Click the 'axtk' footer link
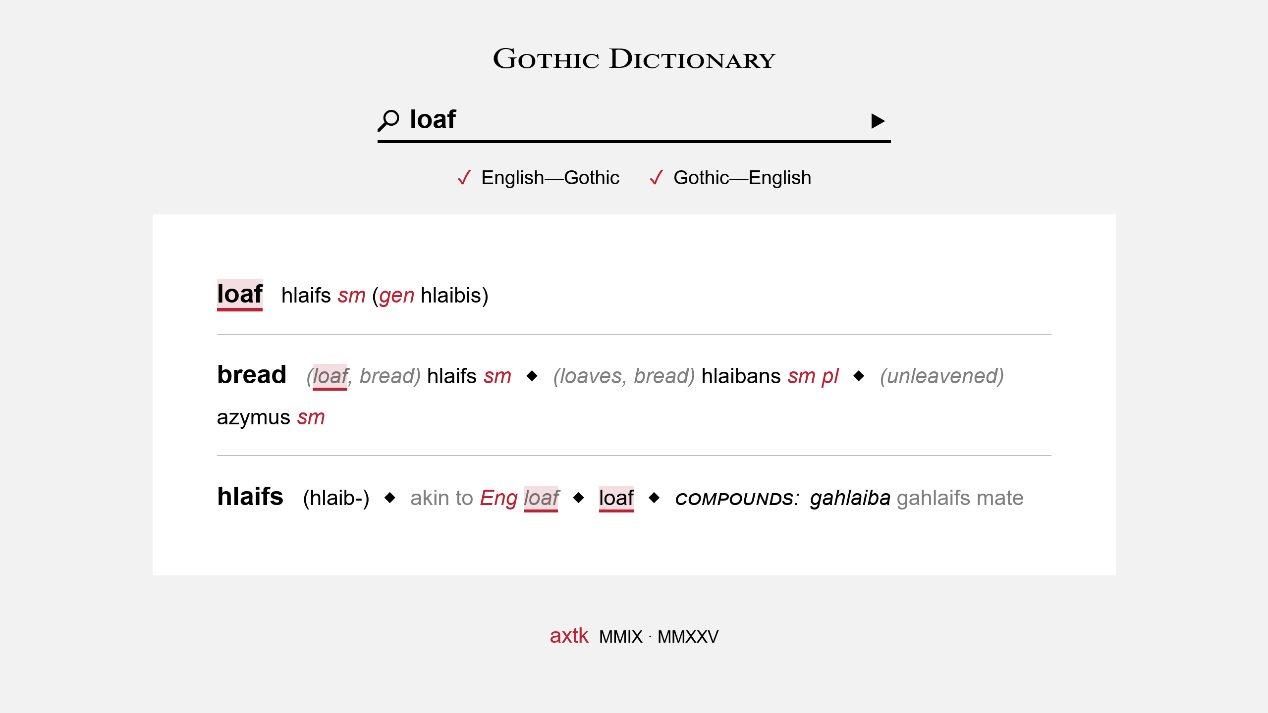Screen dimensions: 1268x713 (569, 636)
